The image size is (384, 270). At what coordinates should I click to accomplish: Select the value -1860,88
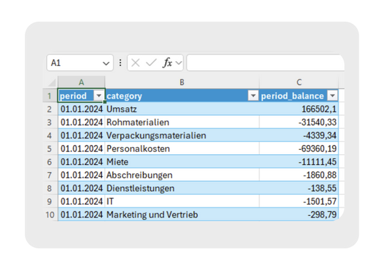tap(299, 175)
